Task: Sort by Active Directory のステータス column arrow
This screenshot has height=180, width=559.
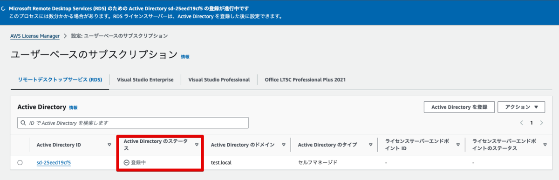Action: tap(197, 145)
